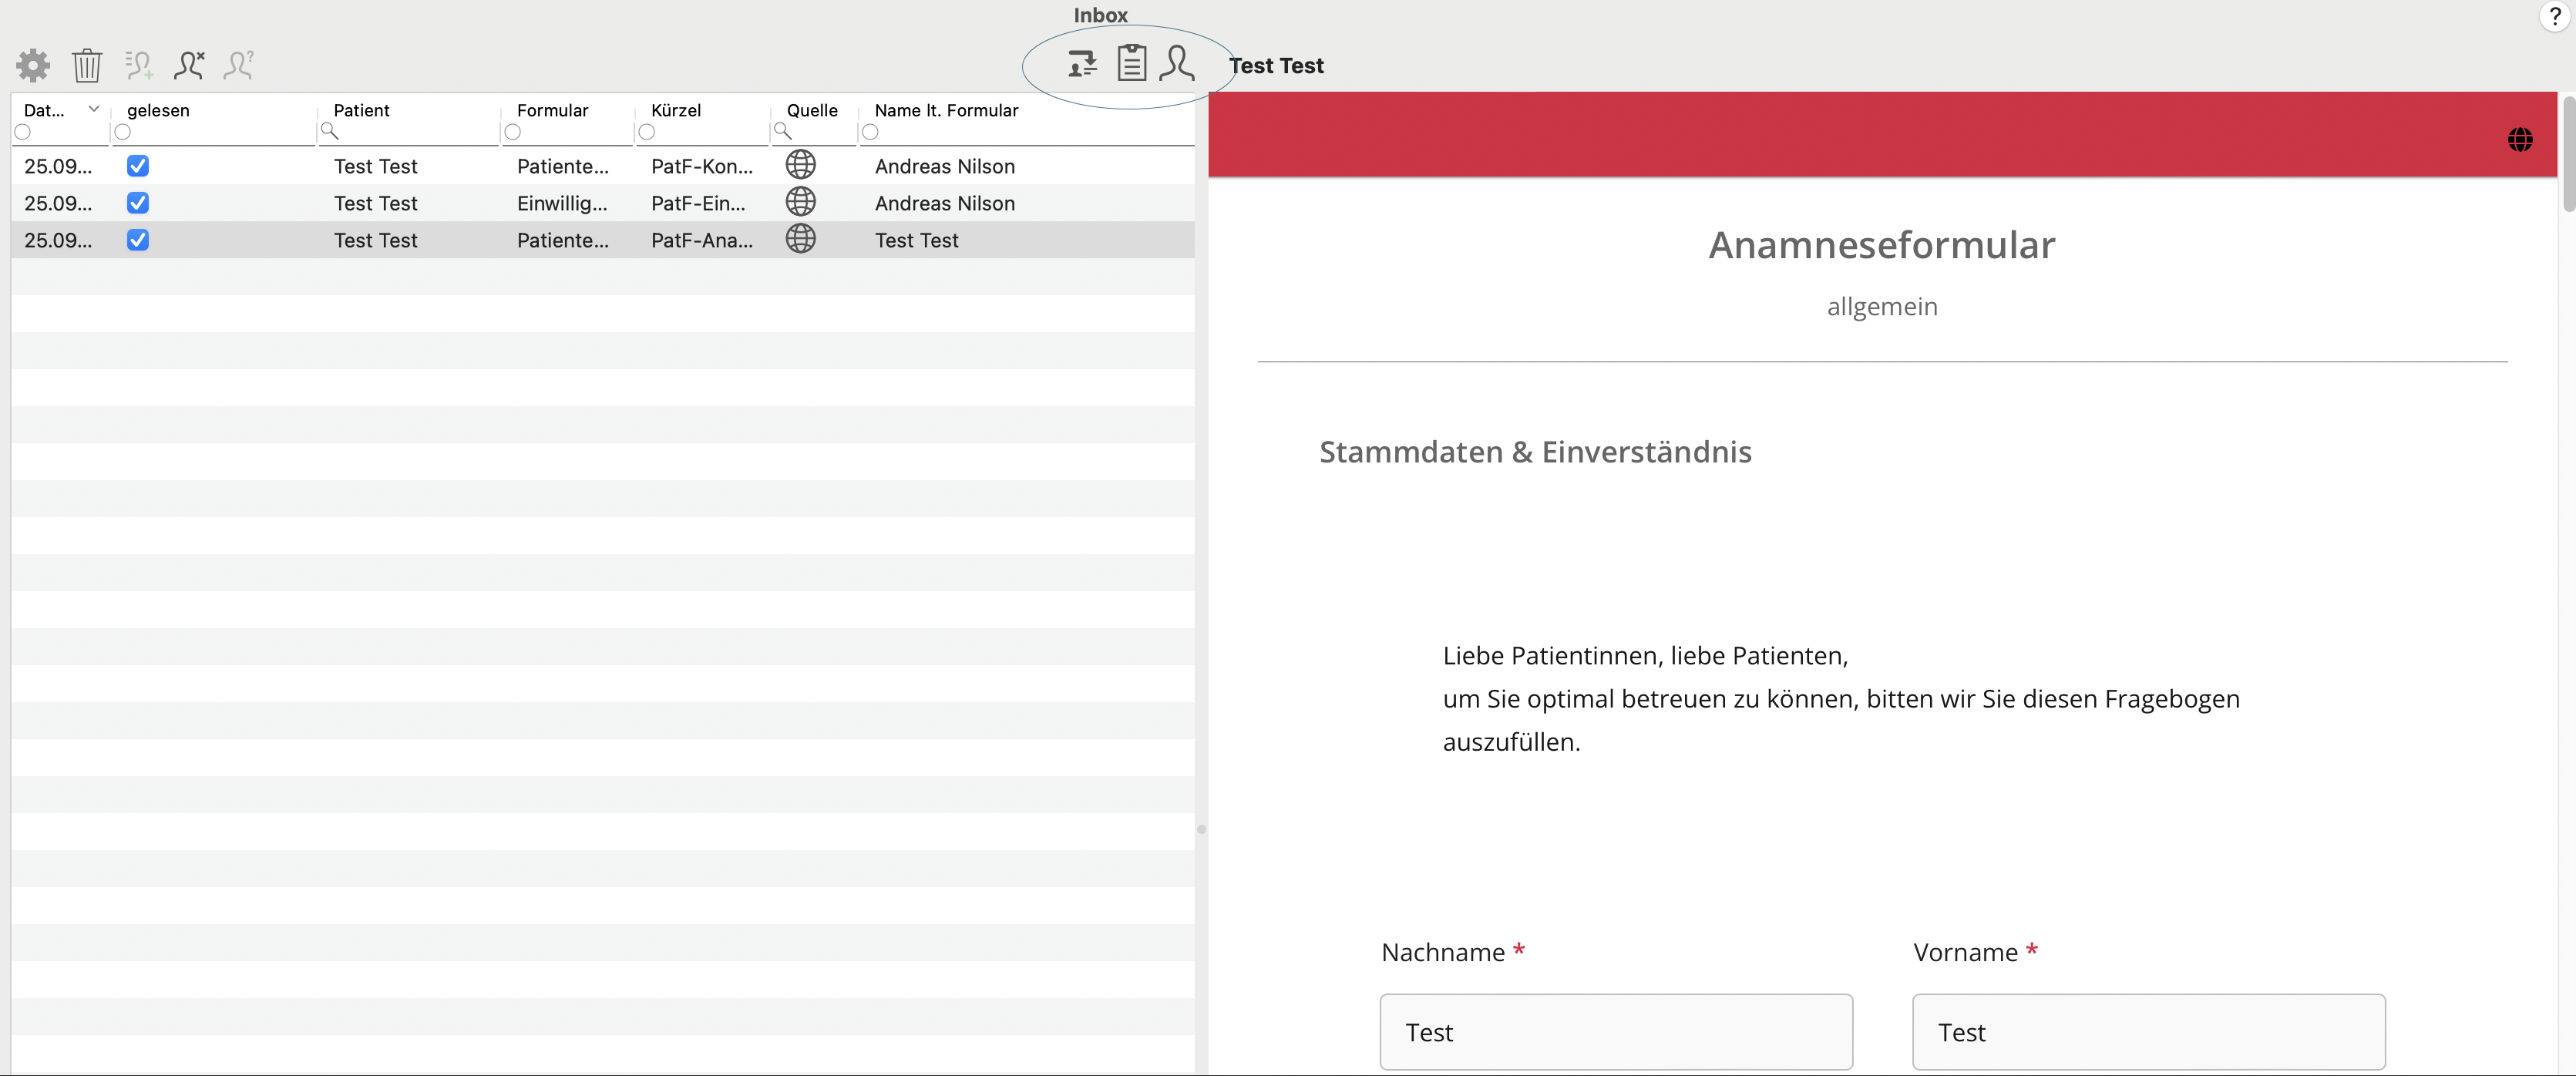Select Patient Test Test in PatF-Ana row
Viewport: 2576px width, 1076px height.
[375, 240]
